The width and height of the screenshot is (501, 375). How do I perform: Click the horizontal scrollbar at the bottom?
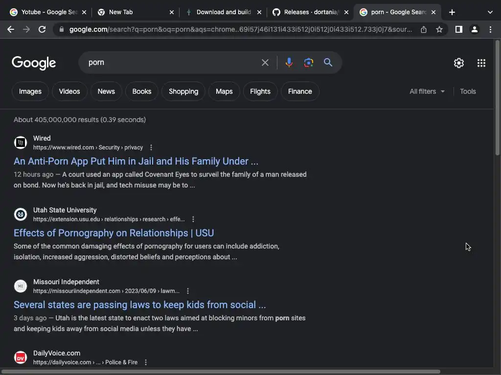221,372
